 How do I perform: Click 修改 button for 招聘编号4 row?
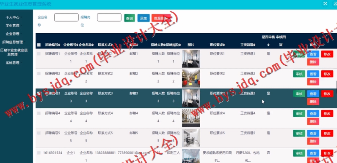pyautogui.click(x=327, y=114)
